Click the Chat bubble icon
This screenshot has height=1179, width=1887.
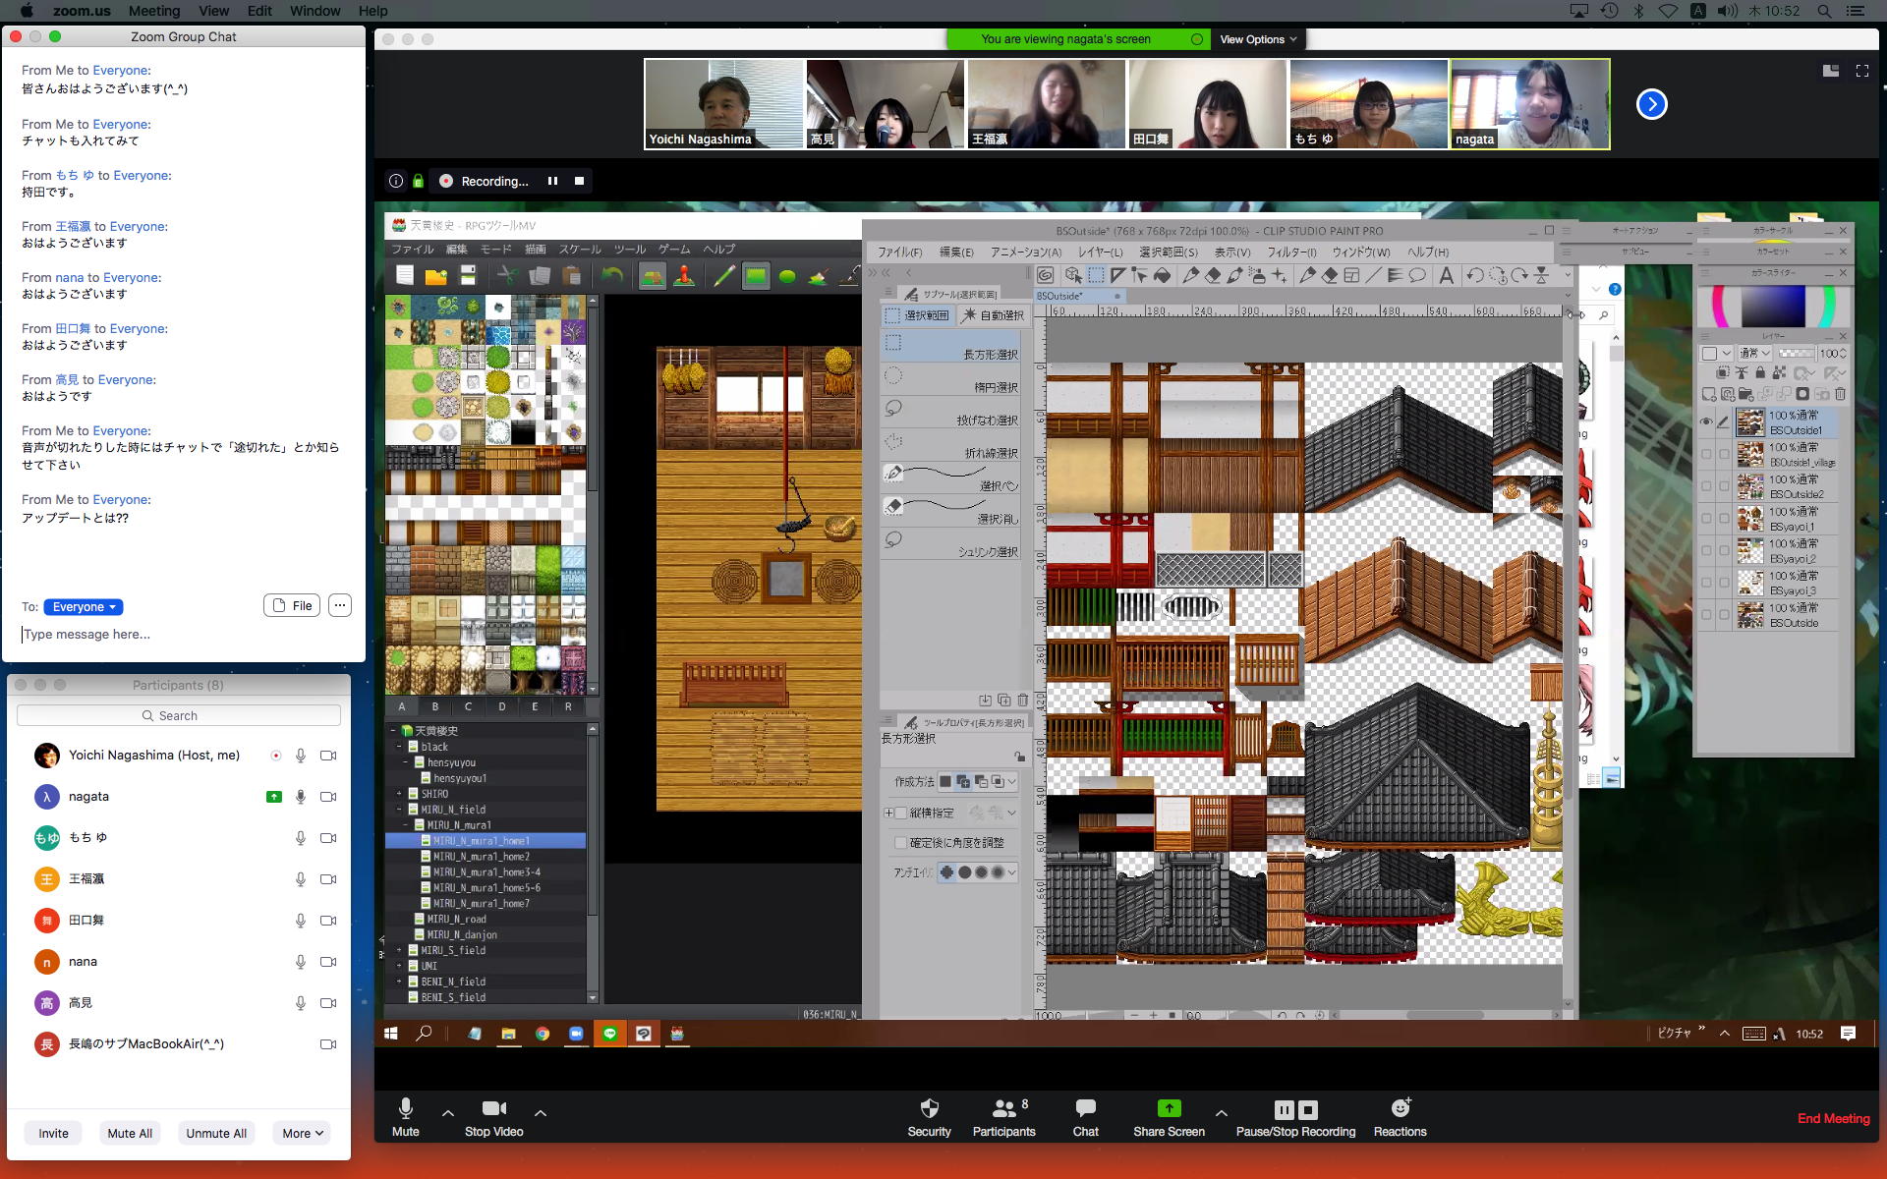1085,1108
